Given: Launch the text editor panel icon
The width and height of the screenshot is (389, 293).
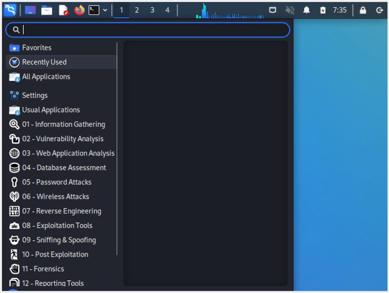Looking at the screenshot, I should tap(63, 10).
